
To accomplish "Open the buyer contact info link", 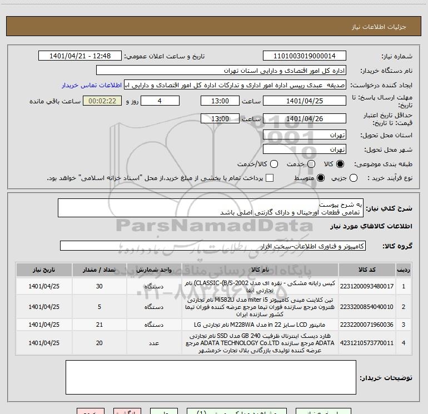I will [x=92, y=85].
